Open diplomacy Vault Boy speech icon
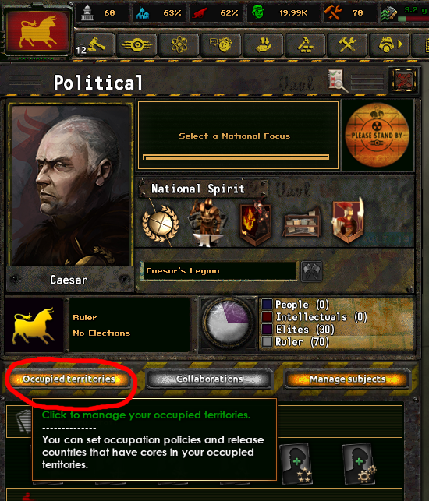The image size is (429, 501). [221, 44]
